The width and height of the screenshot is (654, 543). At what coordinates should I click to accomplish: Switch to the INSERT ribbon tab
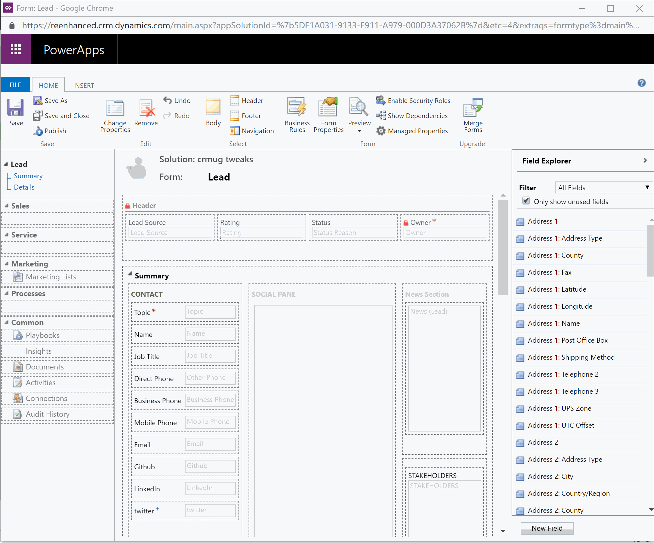(x=83, y=85)
